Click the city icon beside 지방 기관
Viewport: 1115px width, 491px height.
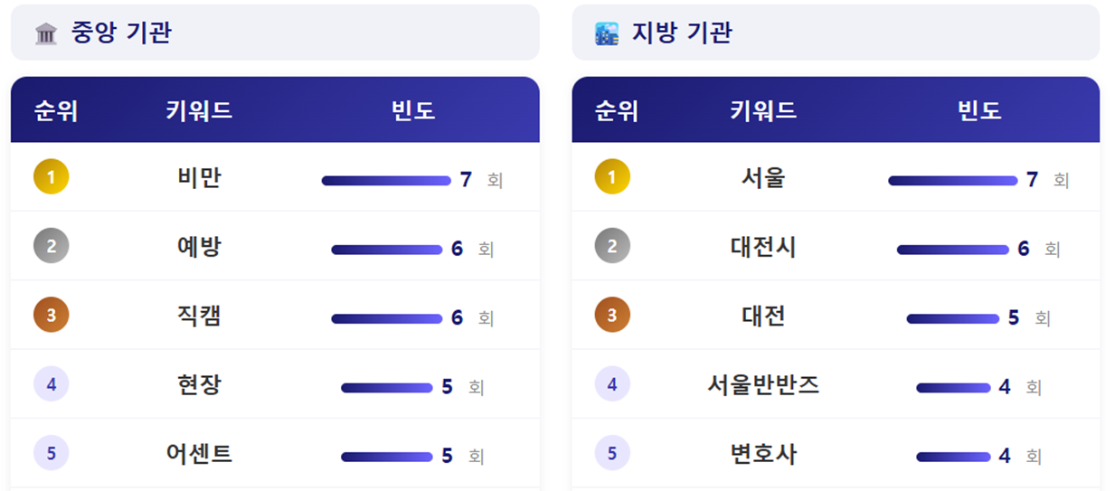(x=607, y=34)
